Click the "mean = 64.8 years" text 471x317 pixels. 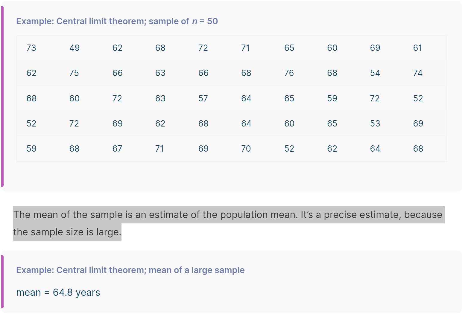[58, 292]
